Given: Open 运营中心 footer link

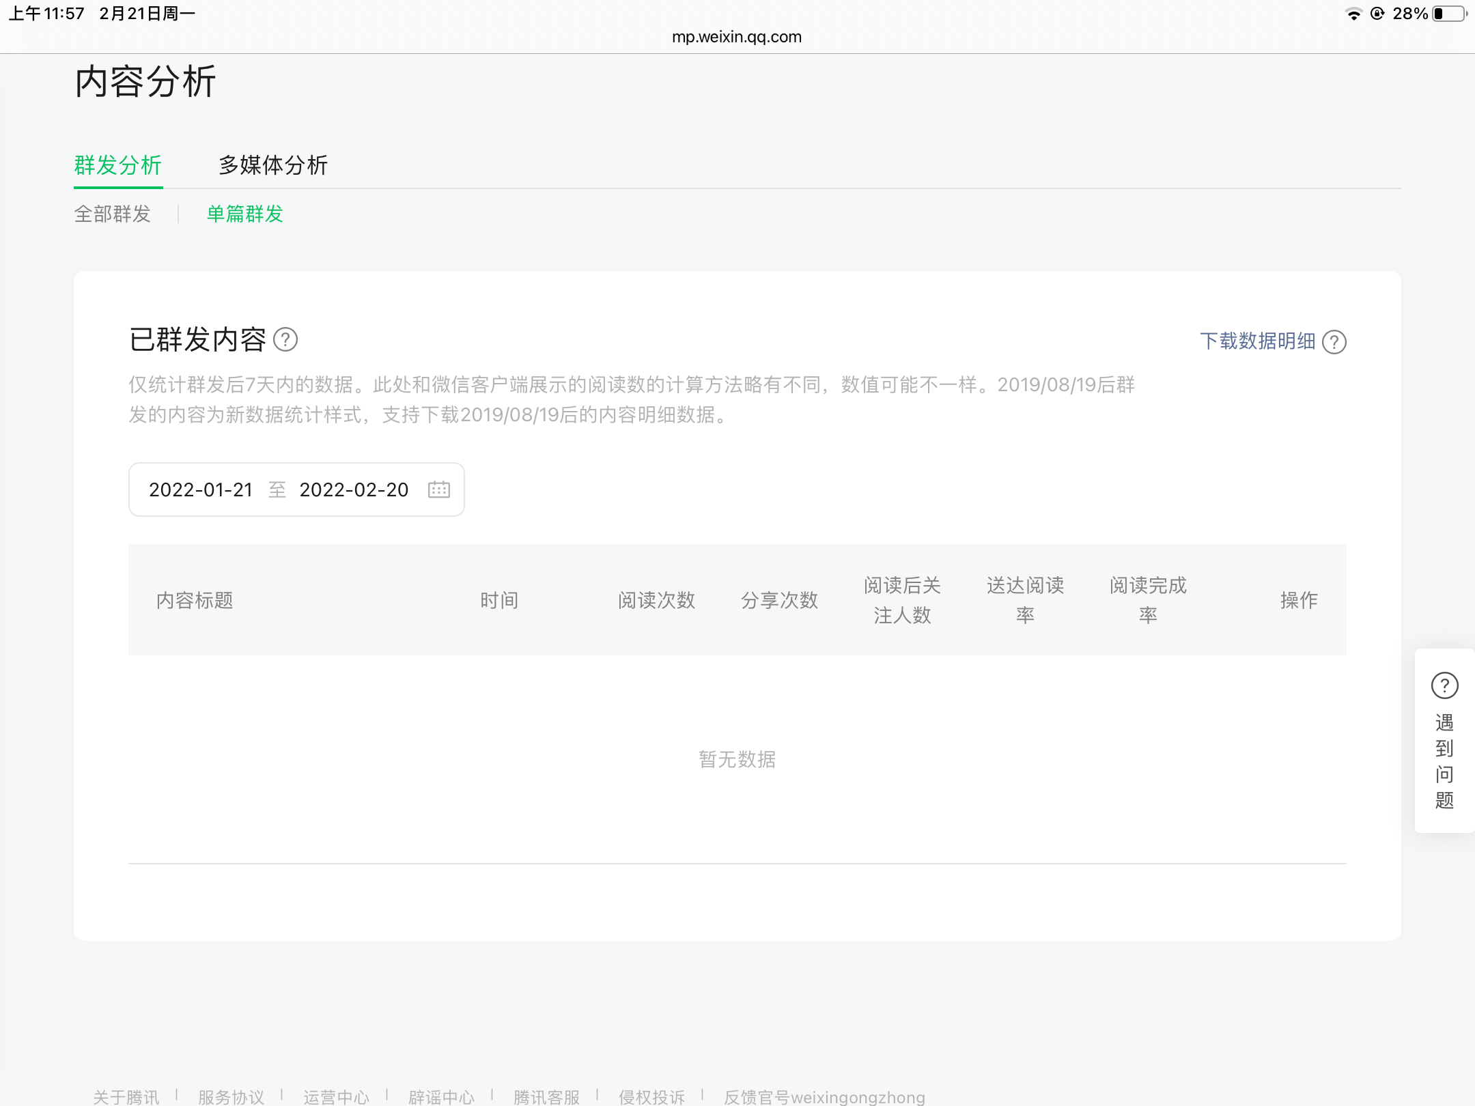Looking at the screenshot, I should (x=337, y=1096).
